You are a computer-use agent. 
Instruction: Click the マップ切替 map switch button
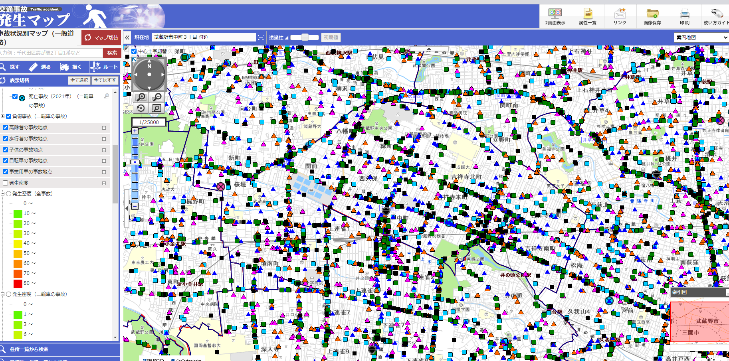[101, 37]
